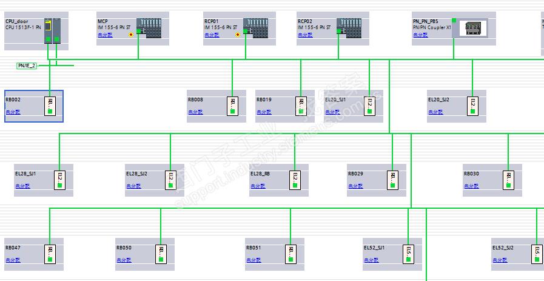544x281 pixels.
Task: Open the 未分配 link of RB002
Action: coord(13,112)
